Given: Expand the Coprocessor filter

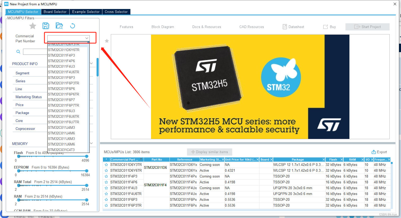Looking at the screenshot, I should pos(25,129).
